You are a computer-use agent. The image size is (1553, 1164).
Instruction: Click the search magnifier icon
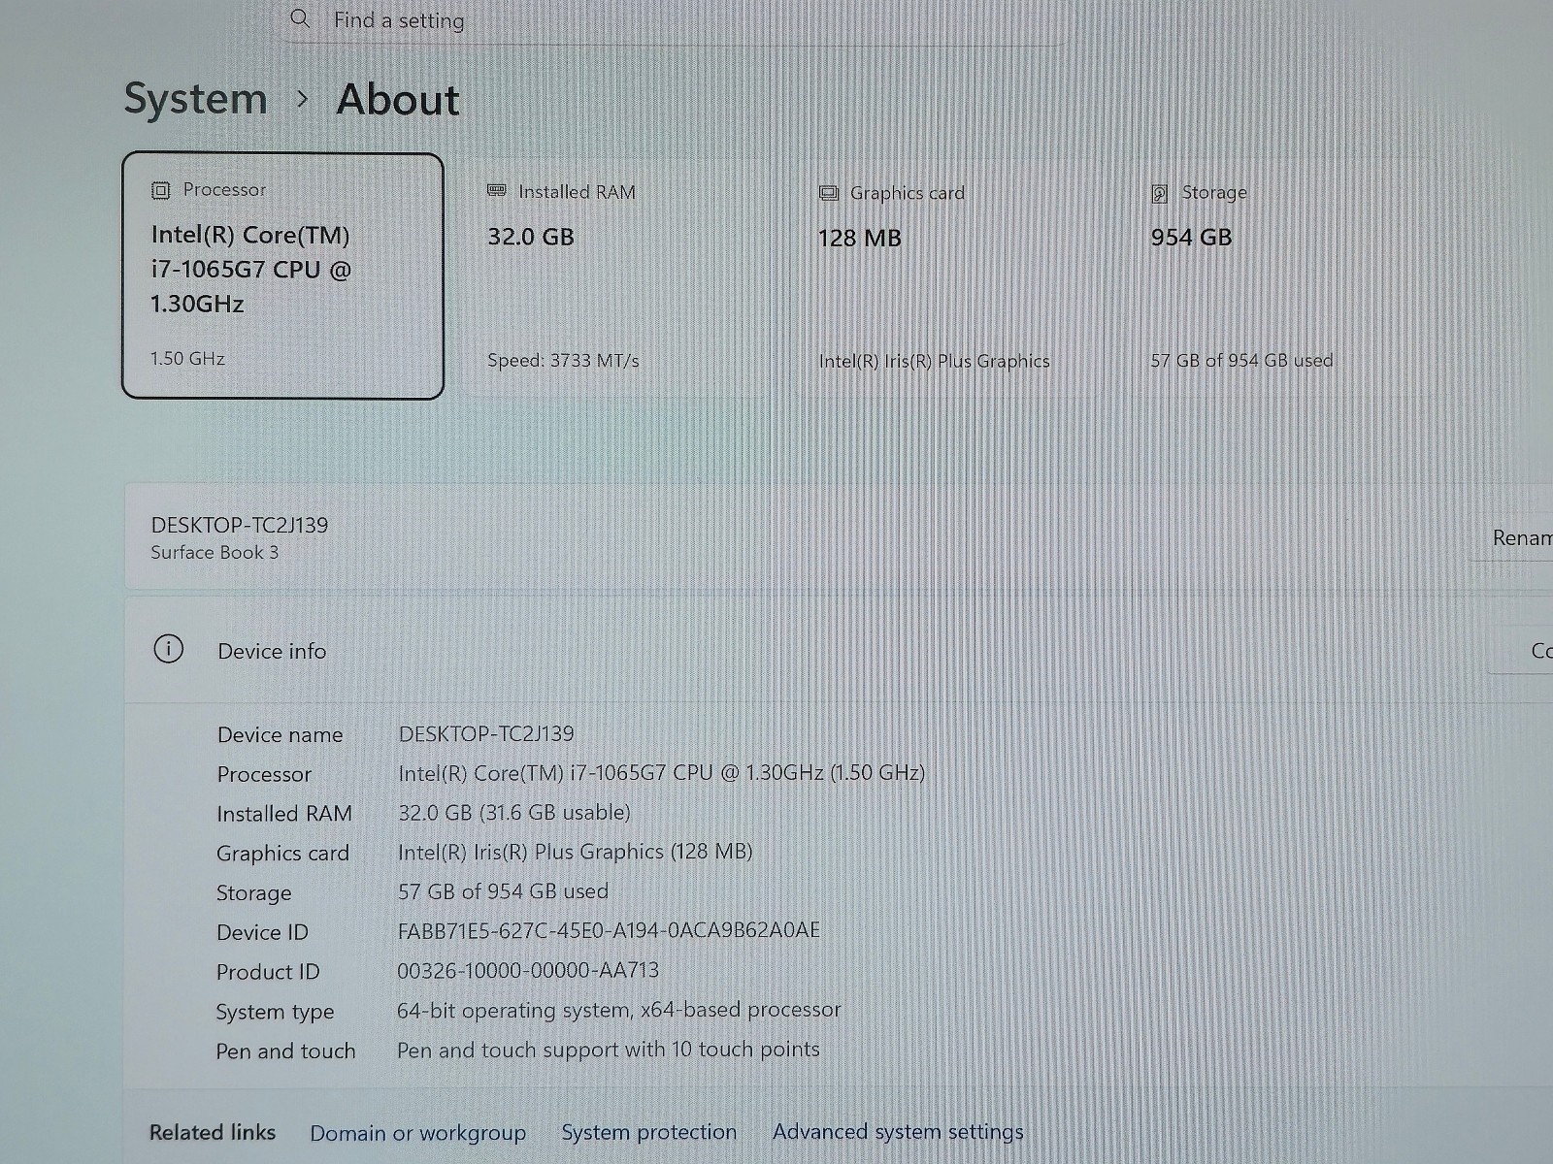tap(300, 18)
